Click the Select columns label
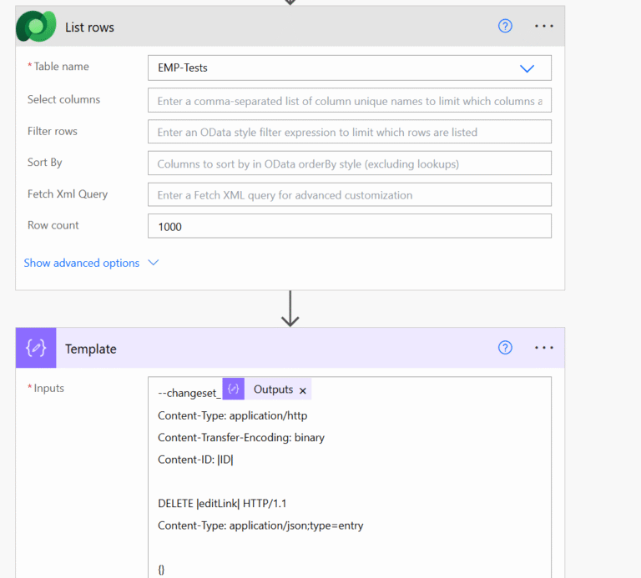The height and width of the screenshot is (578, 641). tap(63, 99)
